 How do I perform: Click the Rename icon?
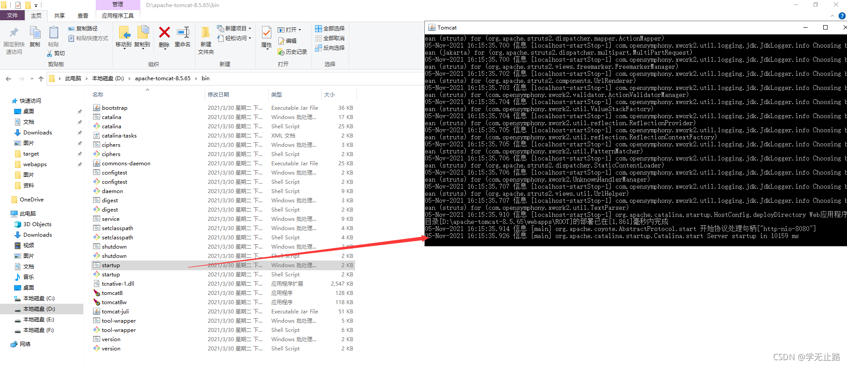[183, 33]
